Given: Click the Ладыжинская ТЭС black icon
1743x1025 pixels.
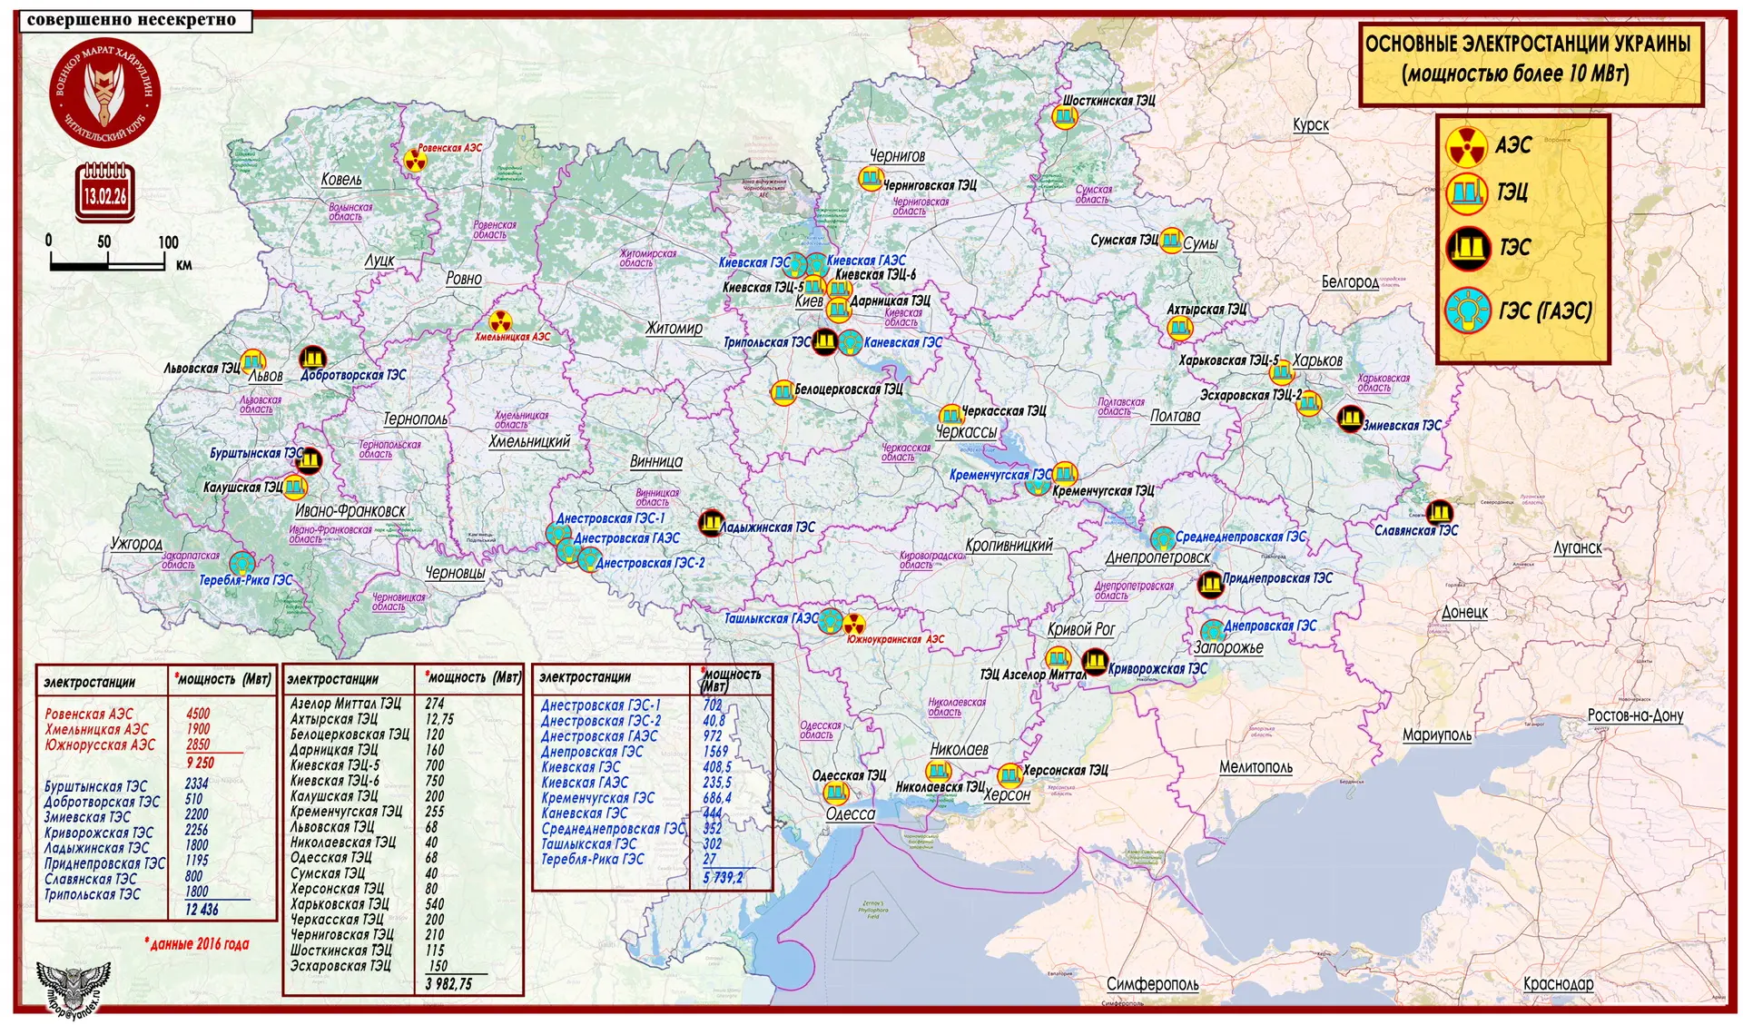Looking at the screenshot, I should [711, 523].
